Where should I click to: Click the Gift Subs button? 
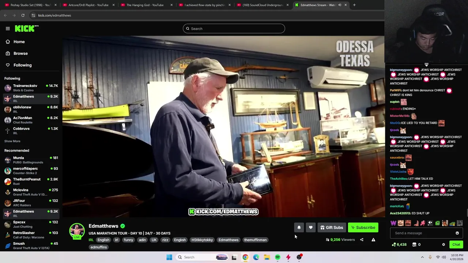point(332,228)
